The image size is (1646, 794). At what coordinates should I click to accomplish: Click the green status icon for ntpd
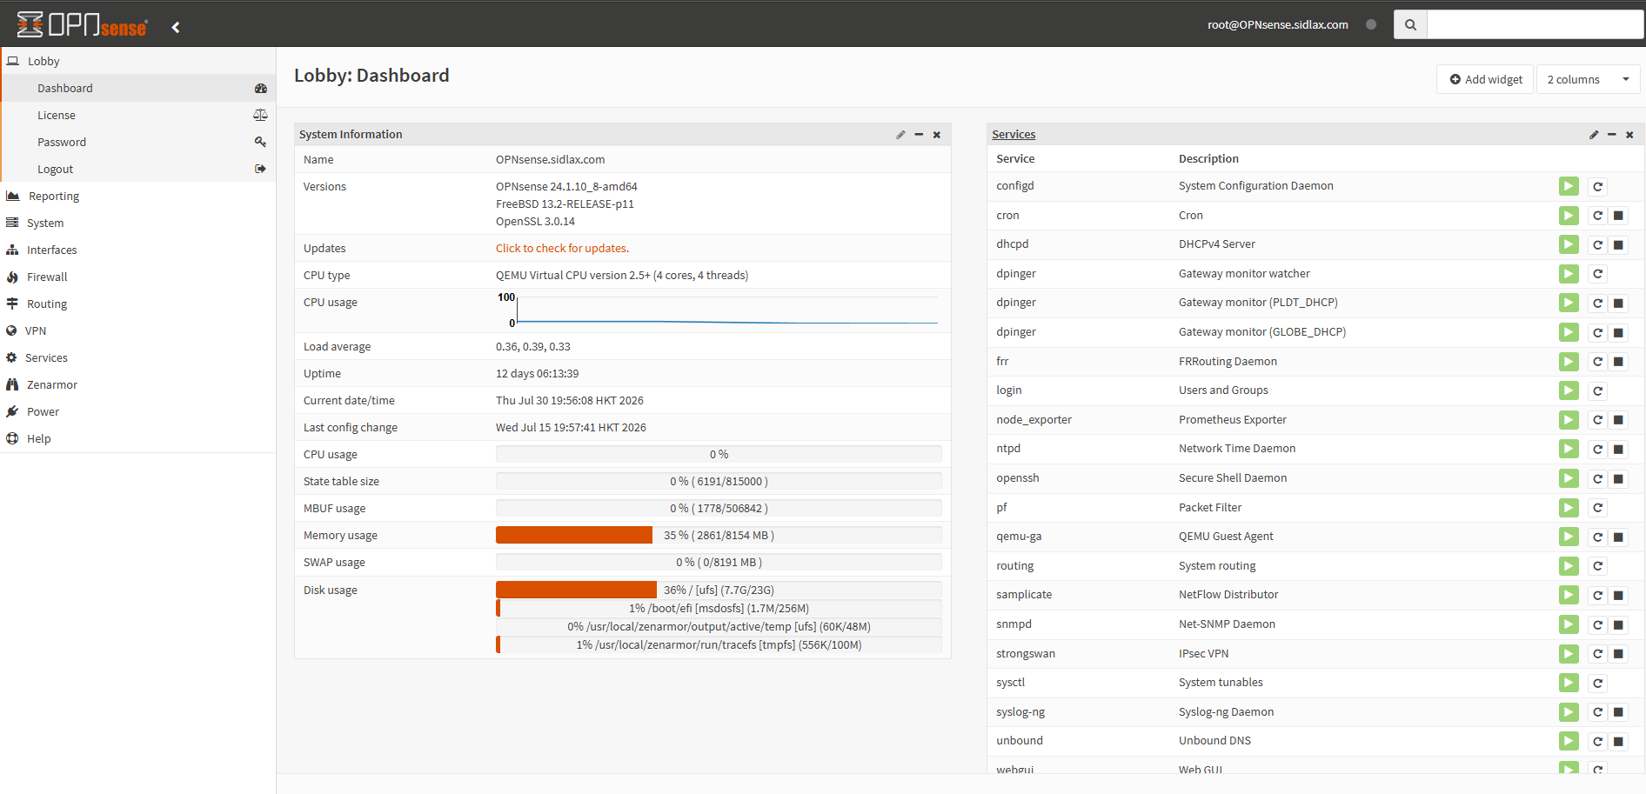pos(1569,449)
